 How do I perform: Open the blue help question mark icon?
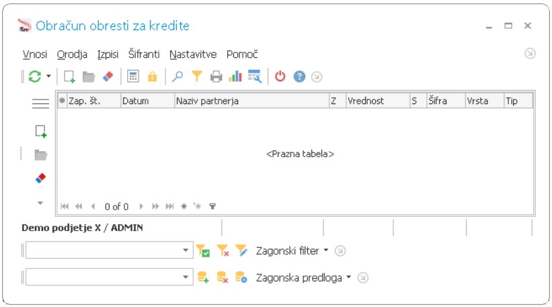tap(300, 77)
